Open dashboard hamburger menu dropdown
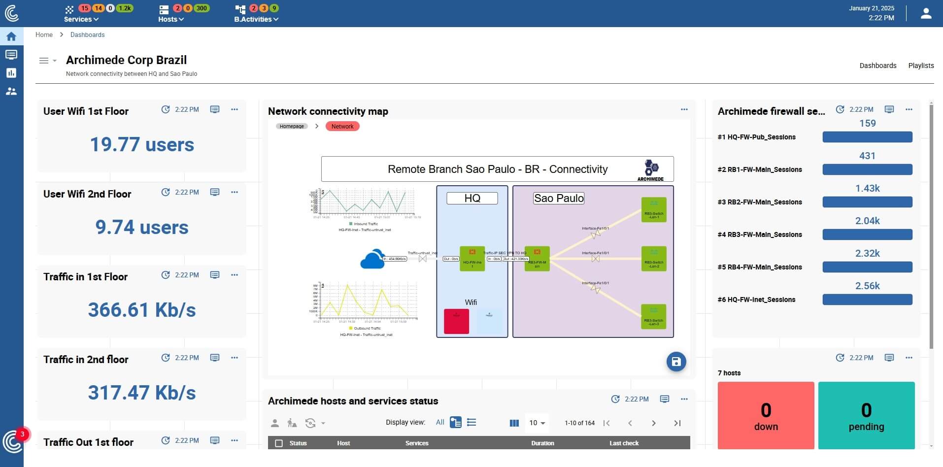This screenshot has width=943, height=467. (x=48, y=61)
